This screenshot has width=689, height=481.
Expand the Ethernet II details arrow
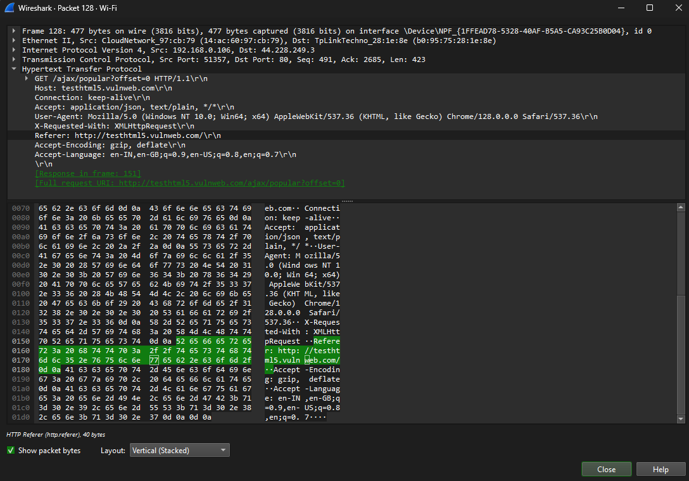[x=14, y=41]
